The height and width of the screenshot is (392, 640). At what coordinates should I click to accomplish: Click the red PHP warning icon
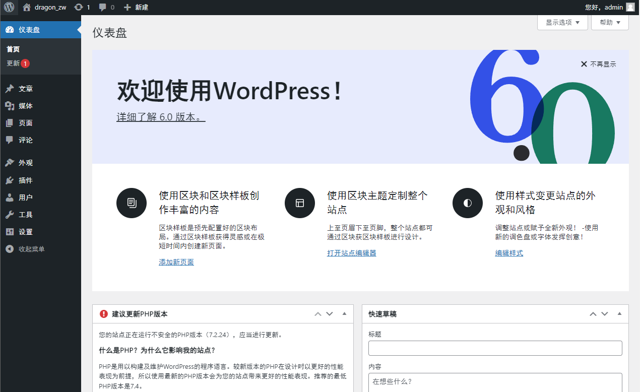[x=104, y=314]
